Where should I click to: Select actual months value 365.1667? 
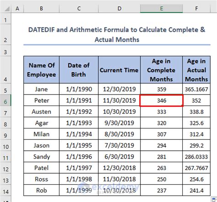tap(196, 89)
